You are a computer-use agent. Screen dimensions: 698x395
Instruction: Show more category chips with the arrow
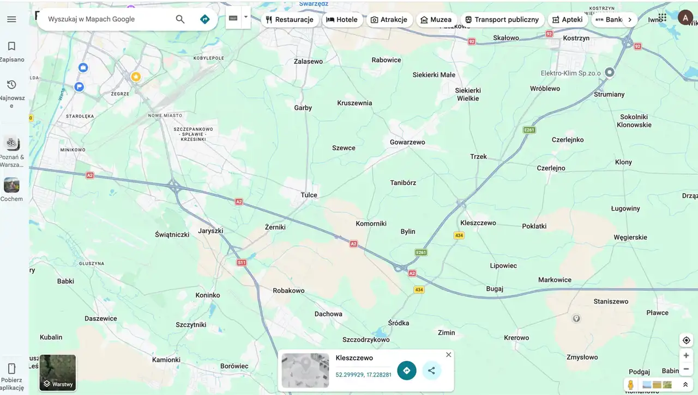click(630, 20)
